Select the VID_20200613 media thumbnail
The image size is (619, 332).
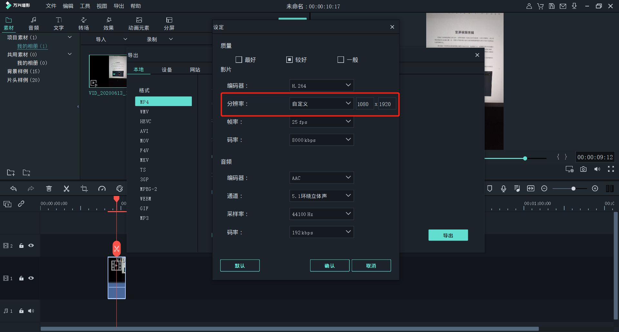coord(108,71)
